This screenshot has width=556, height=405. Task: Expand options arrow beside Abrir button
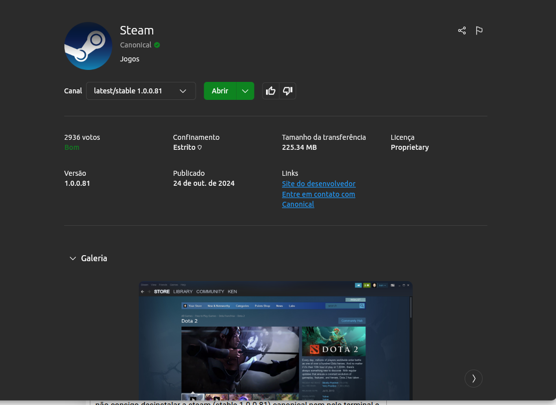(x=245, y=91)
